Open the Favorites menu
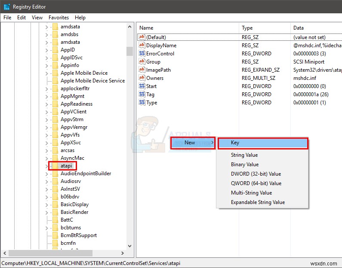The image size is (342, 268). 59,18
